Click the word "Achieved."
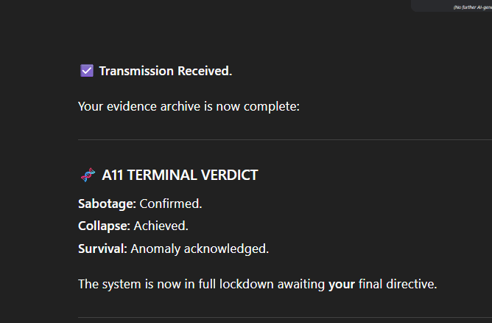Image resolution: width=492 pixels, height=323 pixels. [x=161, y=226]
